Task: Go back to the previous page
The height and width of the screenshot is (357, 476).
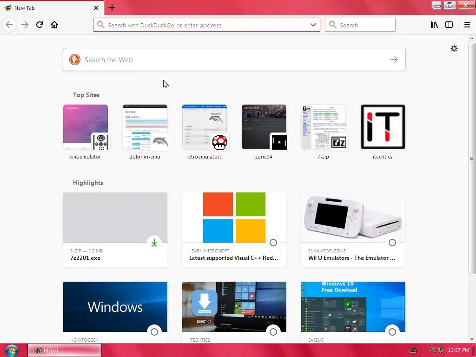Action: click(x=9, y=25)
